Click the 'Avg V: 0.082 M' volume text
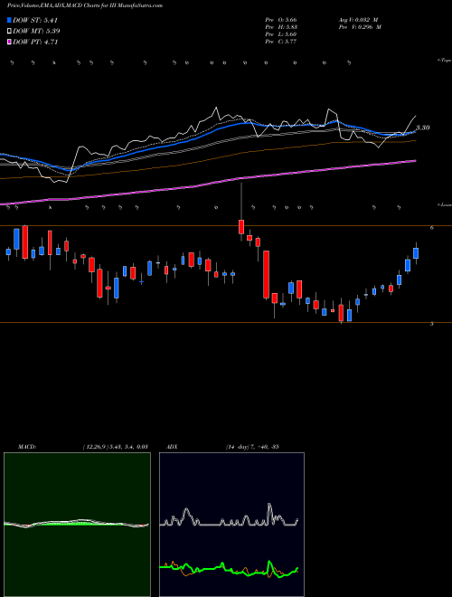 click(x=358, y=20)
